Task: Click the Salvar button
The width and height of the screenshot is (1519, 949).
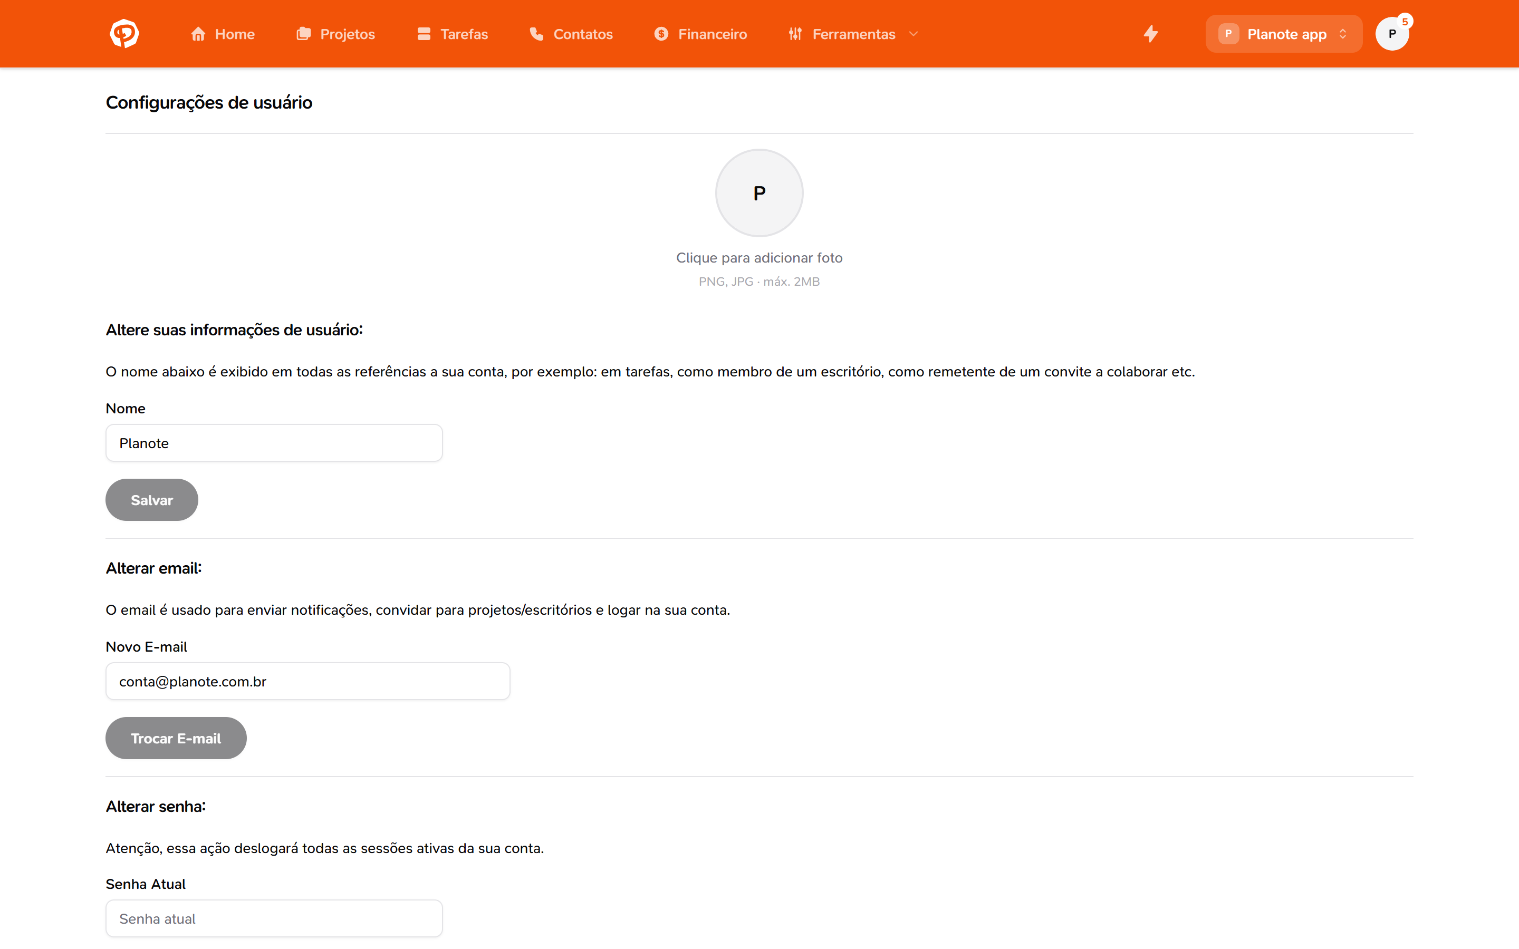Action: point(152,500)
